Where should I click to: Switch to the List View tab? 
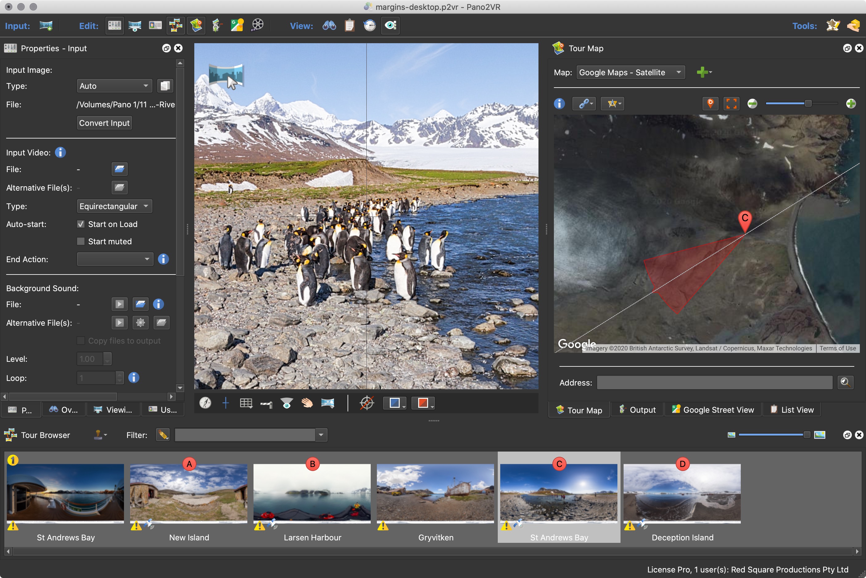pyautogui.click(x=792, y=410)
